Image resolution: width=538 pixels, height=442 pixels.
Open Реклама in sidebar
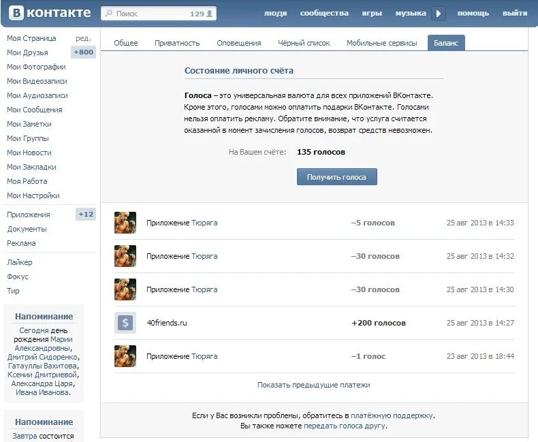pos(21,243)
